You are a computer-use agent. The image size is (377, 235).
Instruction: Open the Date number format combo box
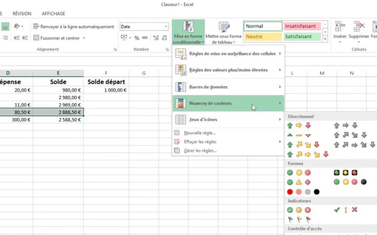(144, 26)
